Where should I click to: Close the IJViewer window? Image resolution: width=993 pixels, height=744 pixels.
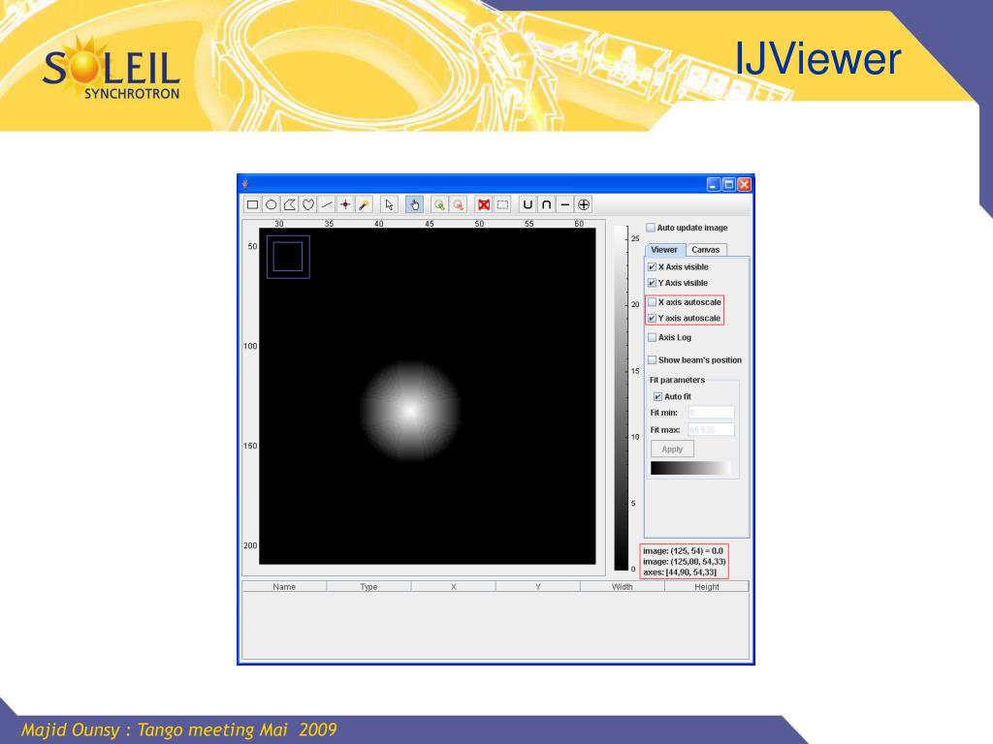click(744, 184)
